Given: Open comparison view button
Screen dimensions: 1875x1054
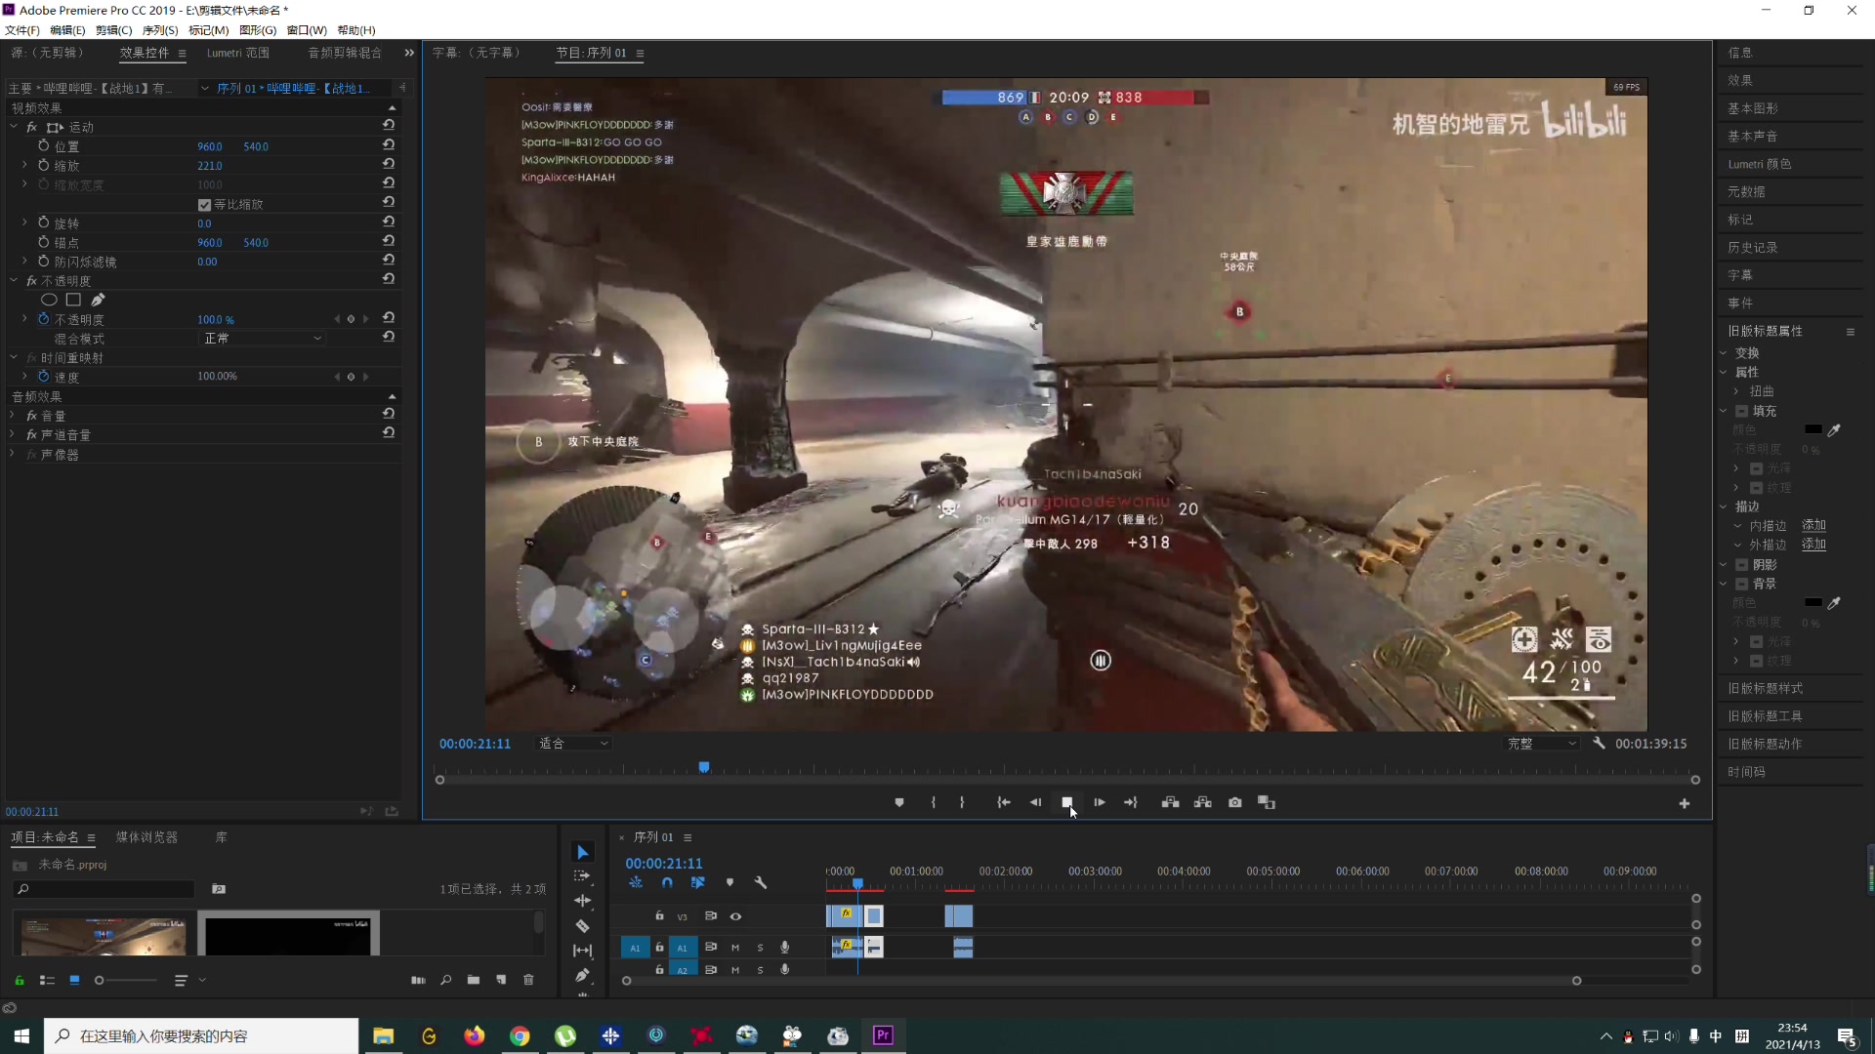Looking at the screenshot, I should [1267, 802].
